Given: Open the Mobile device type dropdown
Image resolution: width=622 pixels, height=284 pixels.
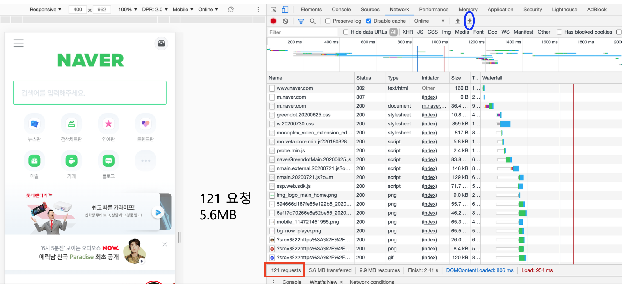Looking at the screenshot, I should pos(183,10).
